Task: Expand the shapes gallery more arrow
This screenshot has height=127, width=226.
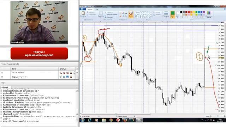Action: (152, 17)
